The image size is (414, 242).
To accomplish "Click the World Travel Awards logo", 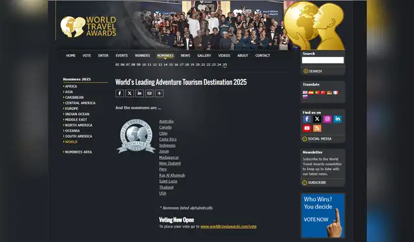I will [88, 27].
